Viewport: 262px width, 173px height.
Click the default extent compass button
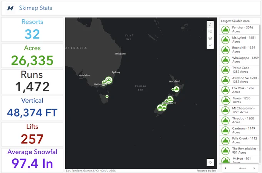point(210,162)
